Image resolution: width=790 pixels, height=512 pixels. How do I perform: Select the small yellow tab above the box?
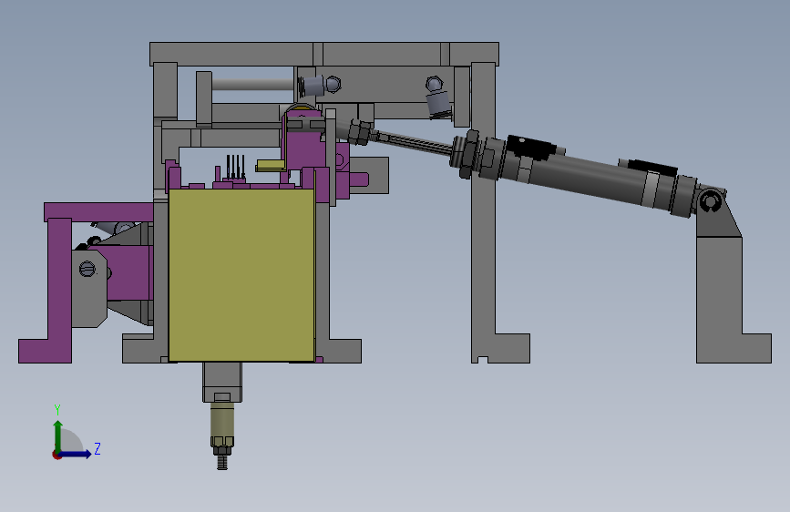271,165
